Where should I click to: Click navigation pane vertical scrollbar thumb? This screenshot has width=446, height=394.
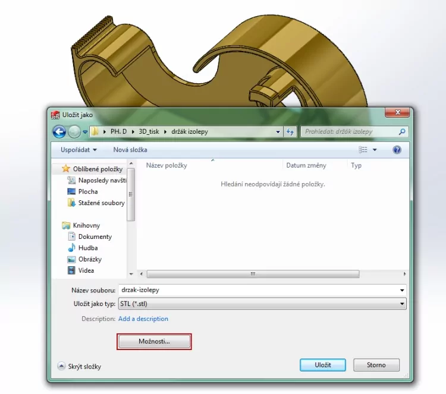pos(131,194)
